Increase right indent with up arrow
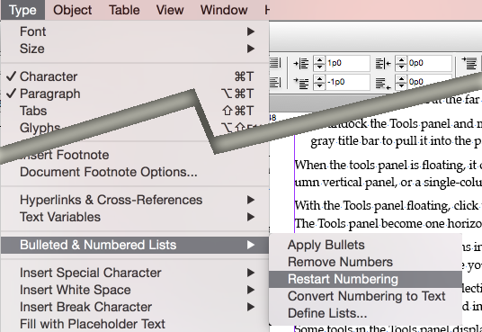The height and width of the screenshot is (332, 482). tap(401, 60)
